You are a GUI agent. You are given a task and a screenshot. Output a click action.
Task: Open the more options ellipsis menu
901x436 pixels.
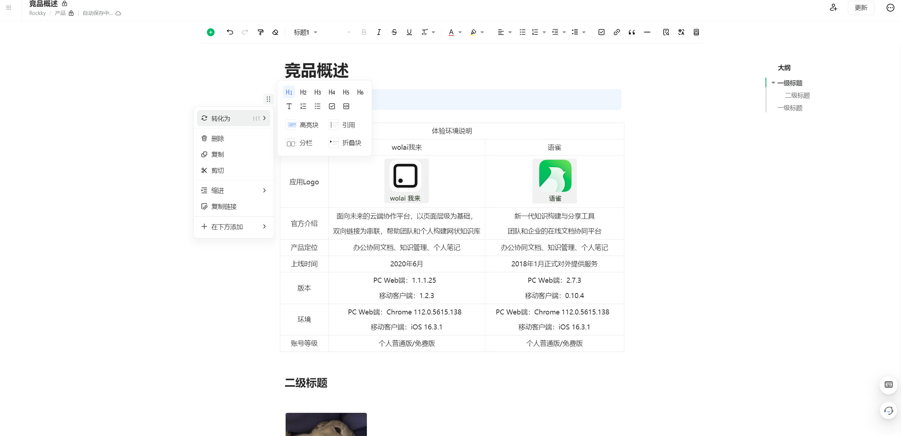(890, 7)
